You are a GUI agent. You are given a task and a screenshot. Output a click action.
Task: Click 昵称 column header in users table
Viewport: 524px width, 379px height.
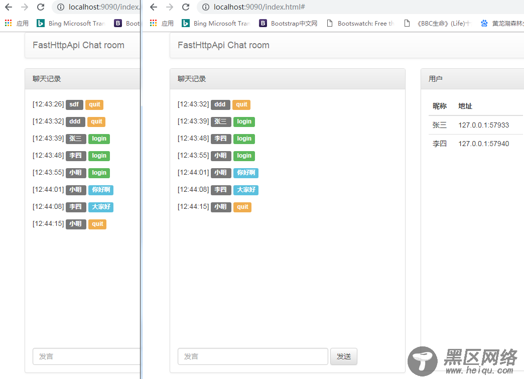440,106
